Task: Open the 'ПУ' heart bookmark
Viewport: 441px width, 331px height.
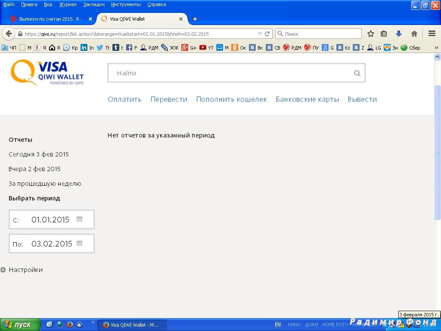Action: [x=312, y=47]
